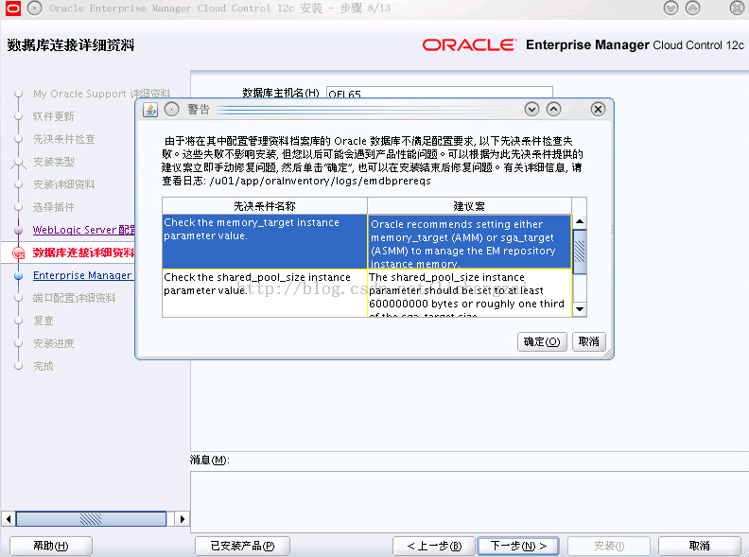Select the current step 数据库连接详细资料 in the sidebar
The image size is (749, 557).
(83, 252)
